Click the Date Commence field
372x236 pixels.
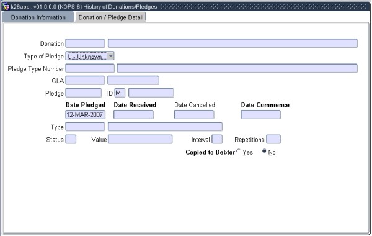[261, 114]
